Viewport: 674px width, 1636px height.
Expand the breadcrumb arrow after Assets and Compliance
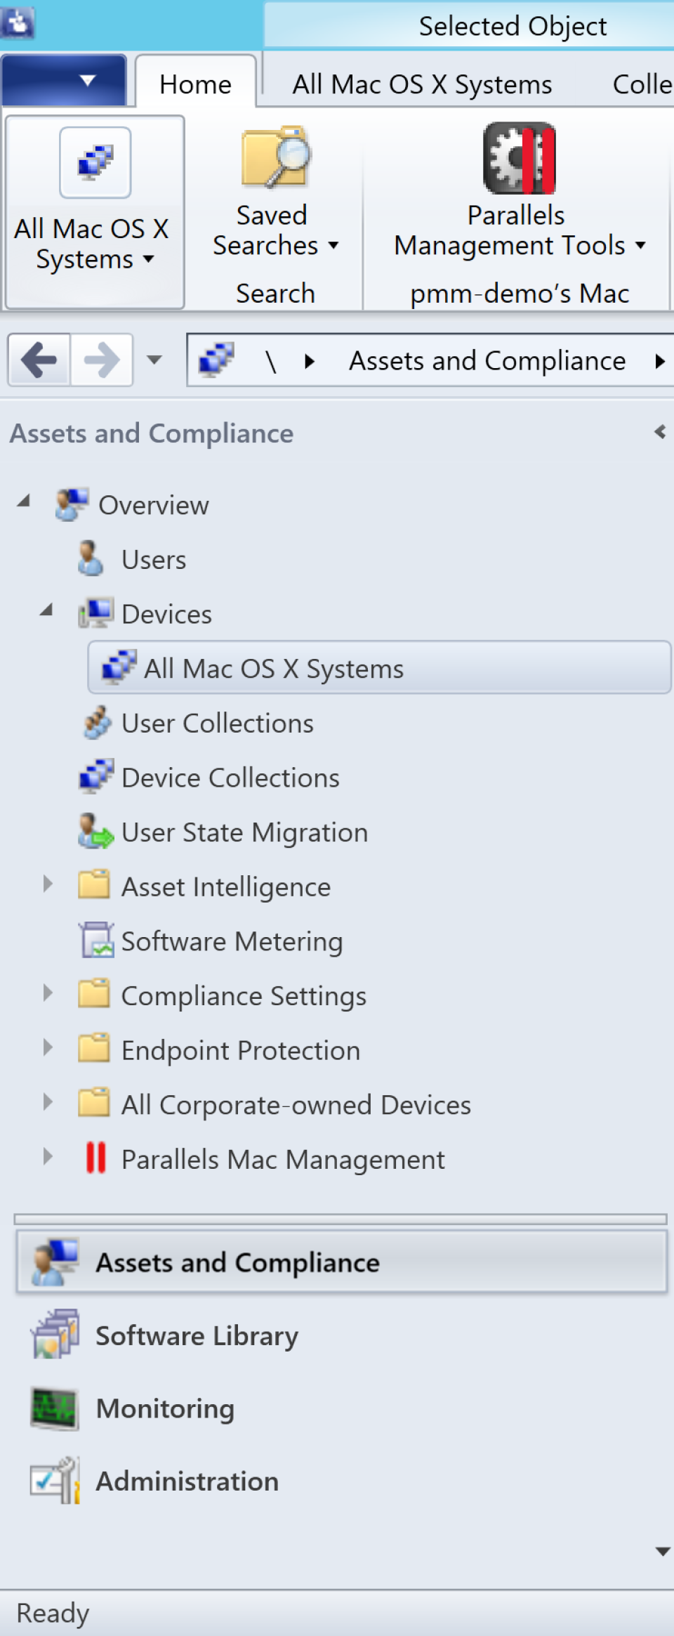659,361
